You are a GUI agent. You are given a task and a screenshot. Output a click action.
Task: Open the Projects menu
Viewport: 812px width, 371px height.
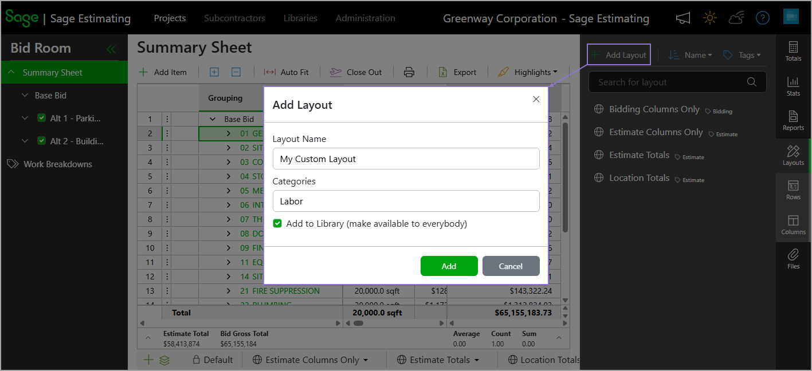point(170,18)
